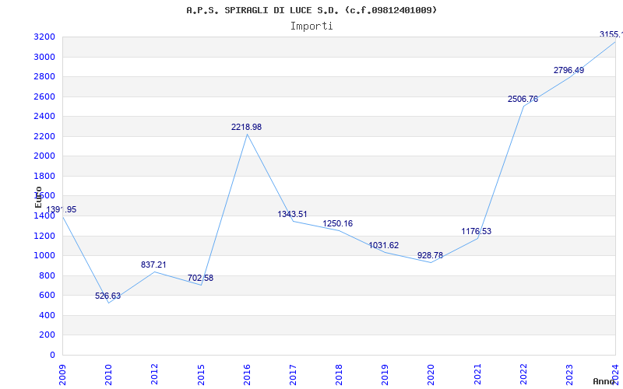Click the y-axis value 400

pyautogui.click(x=47, y=316)
